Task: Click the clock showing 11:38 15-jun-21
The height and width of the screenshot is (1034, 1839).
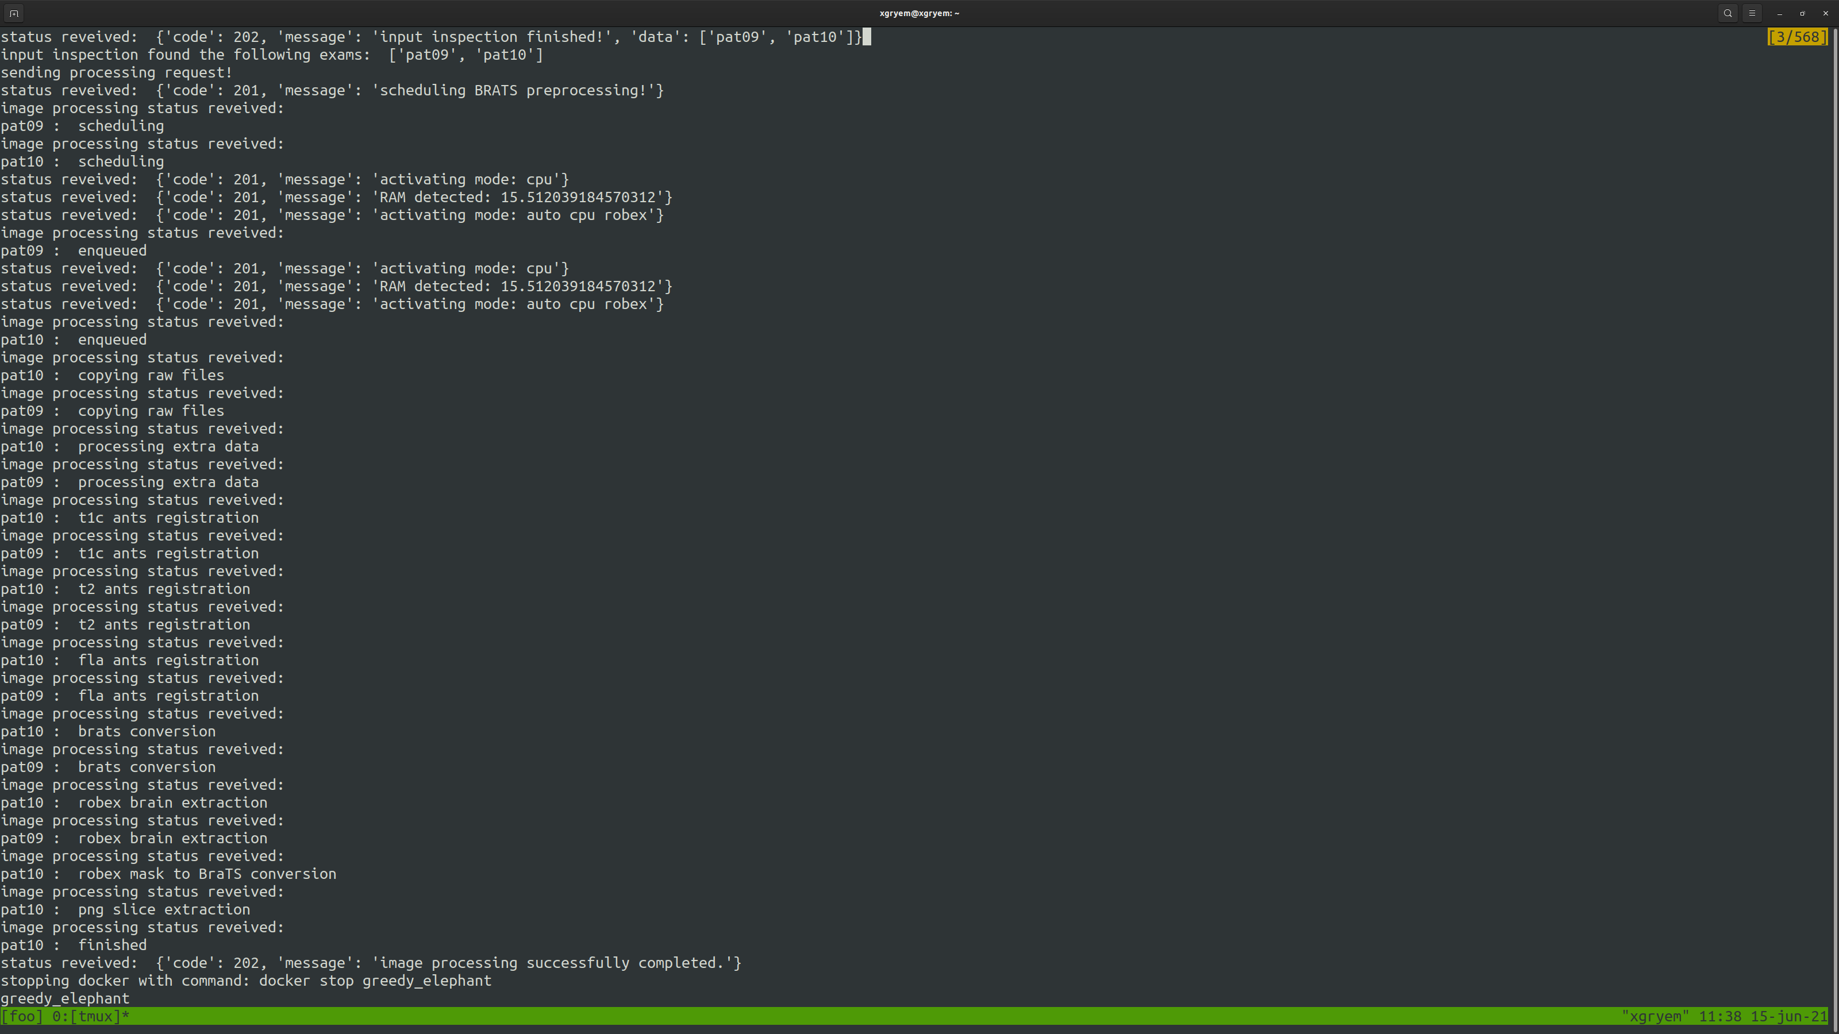Action: coord(1767,1016)
